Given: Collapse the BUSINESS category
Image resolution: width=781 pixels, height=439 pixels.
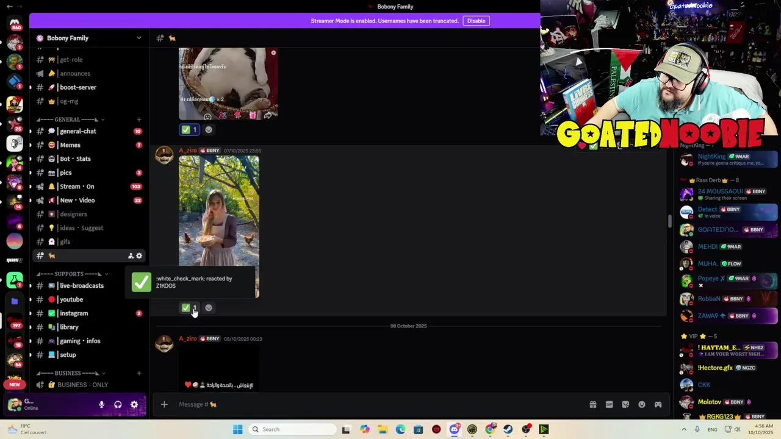Looking at the screenshot, I should pyautogui.click(x=71, y=373).
